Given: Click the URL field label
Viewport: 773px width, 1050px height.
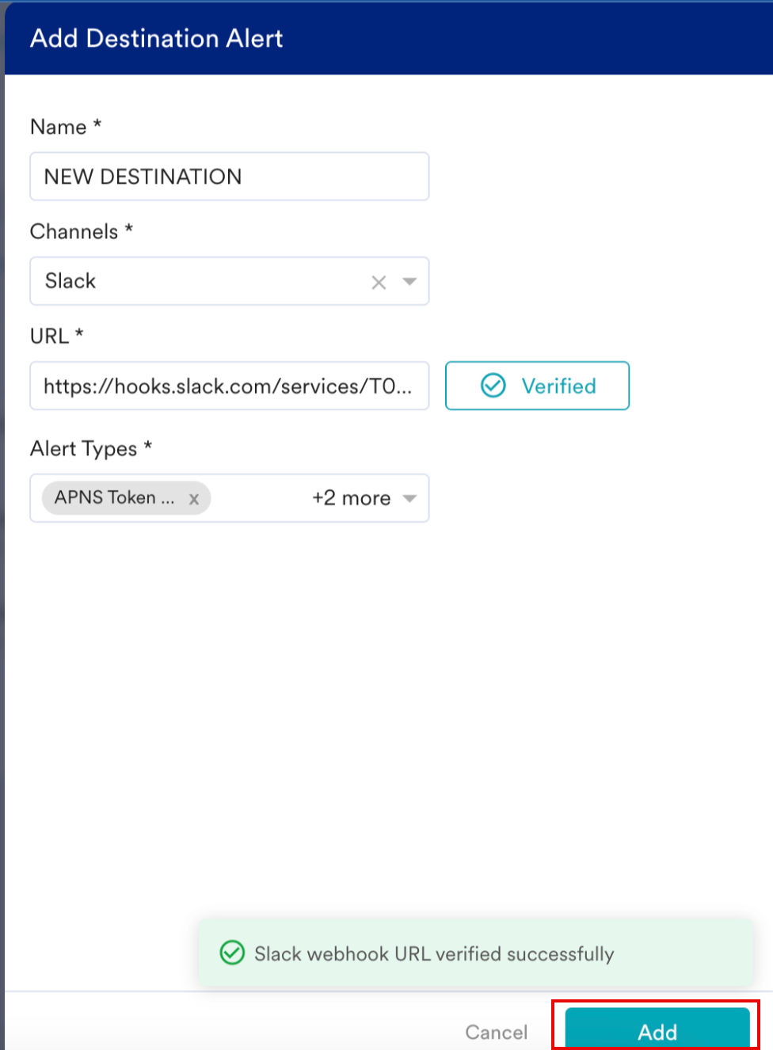Looking at the screenshot, I should coord(49,336).
